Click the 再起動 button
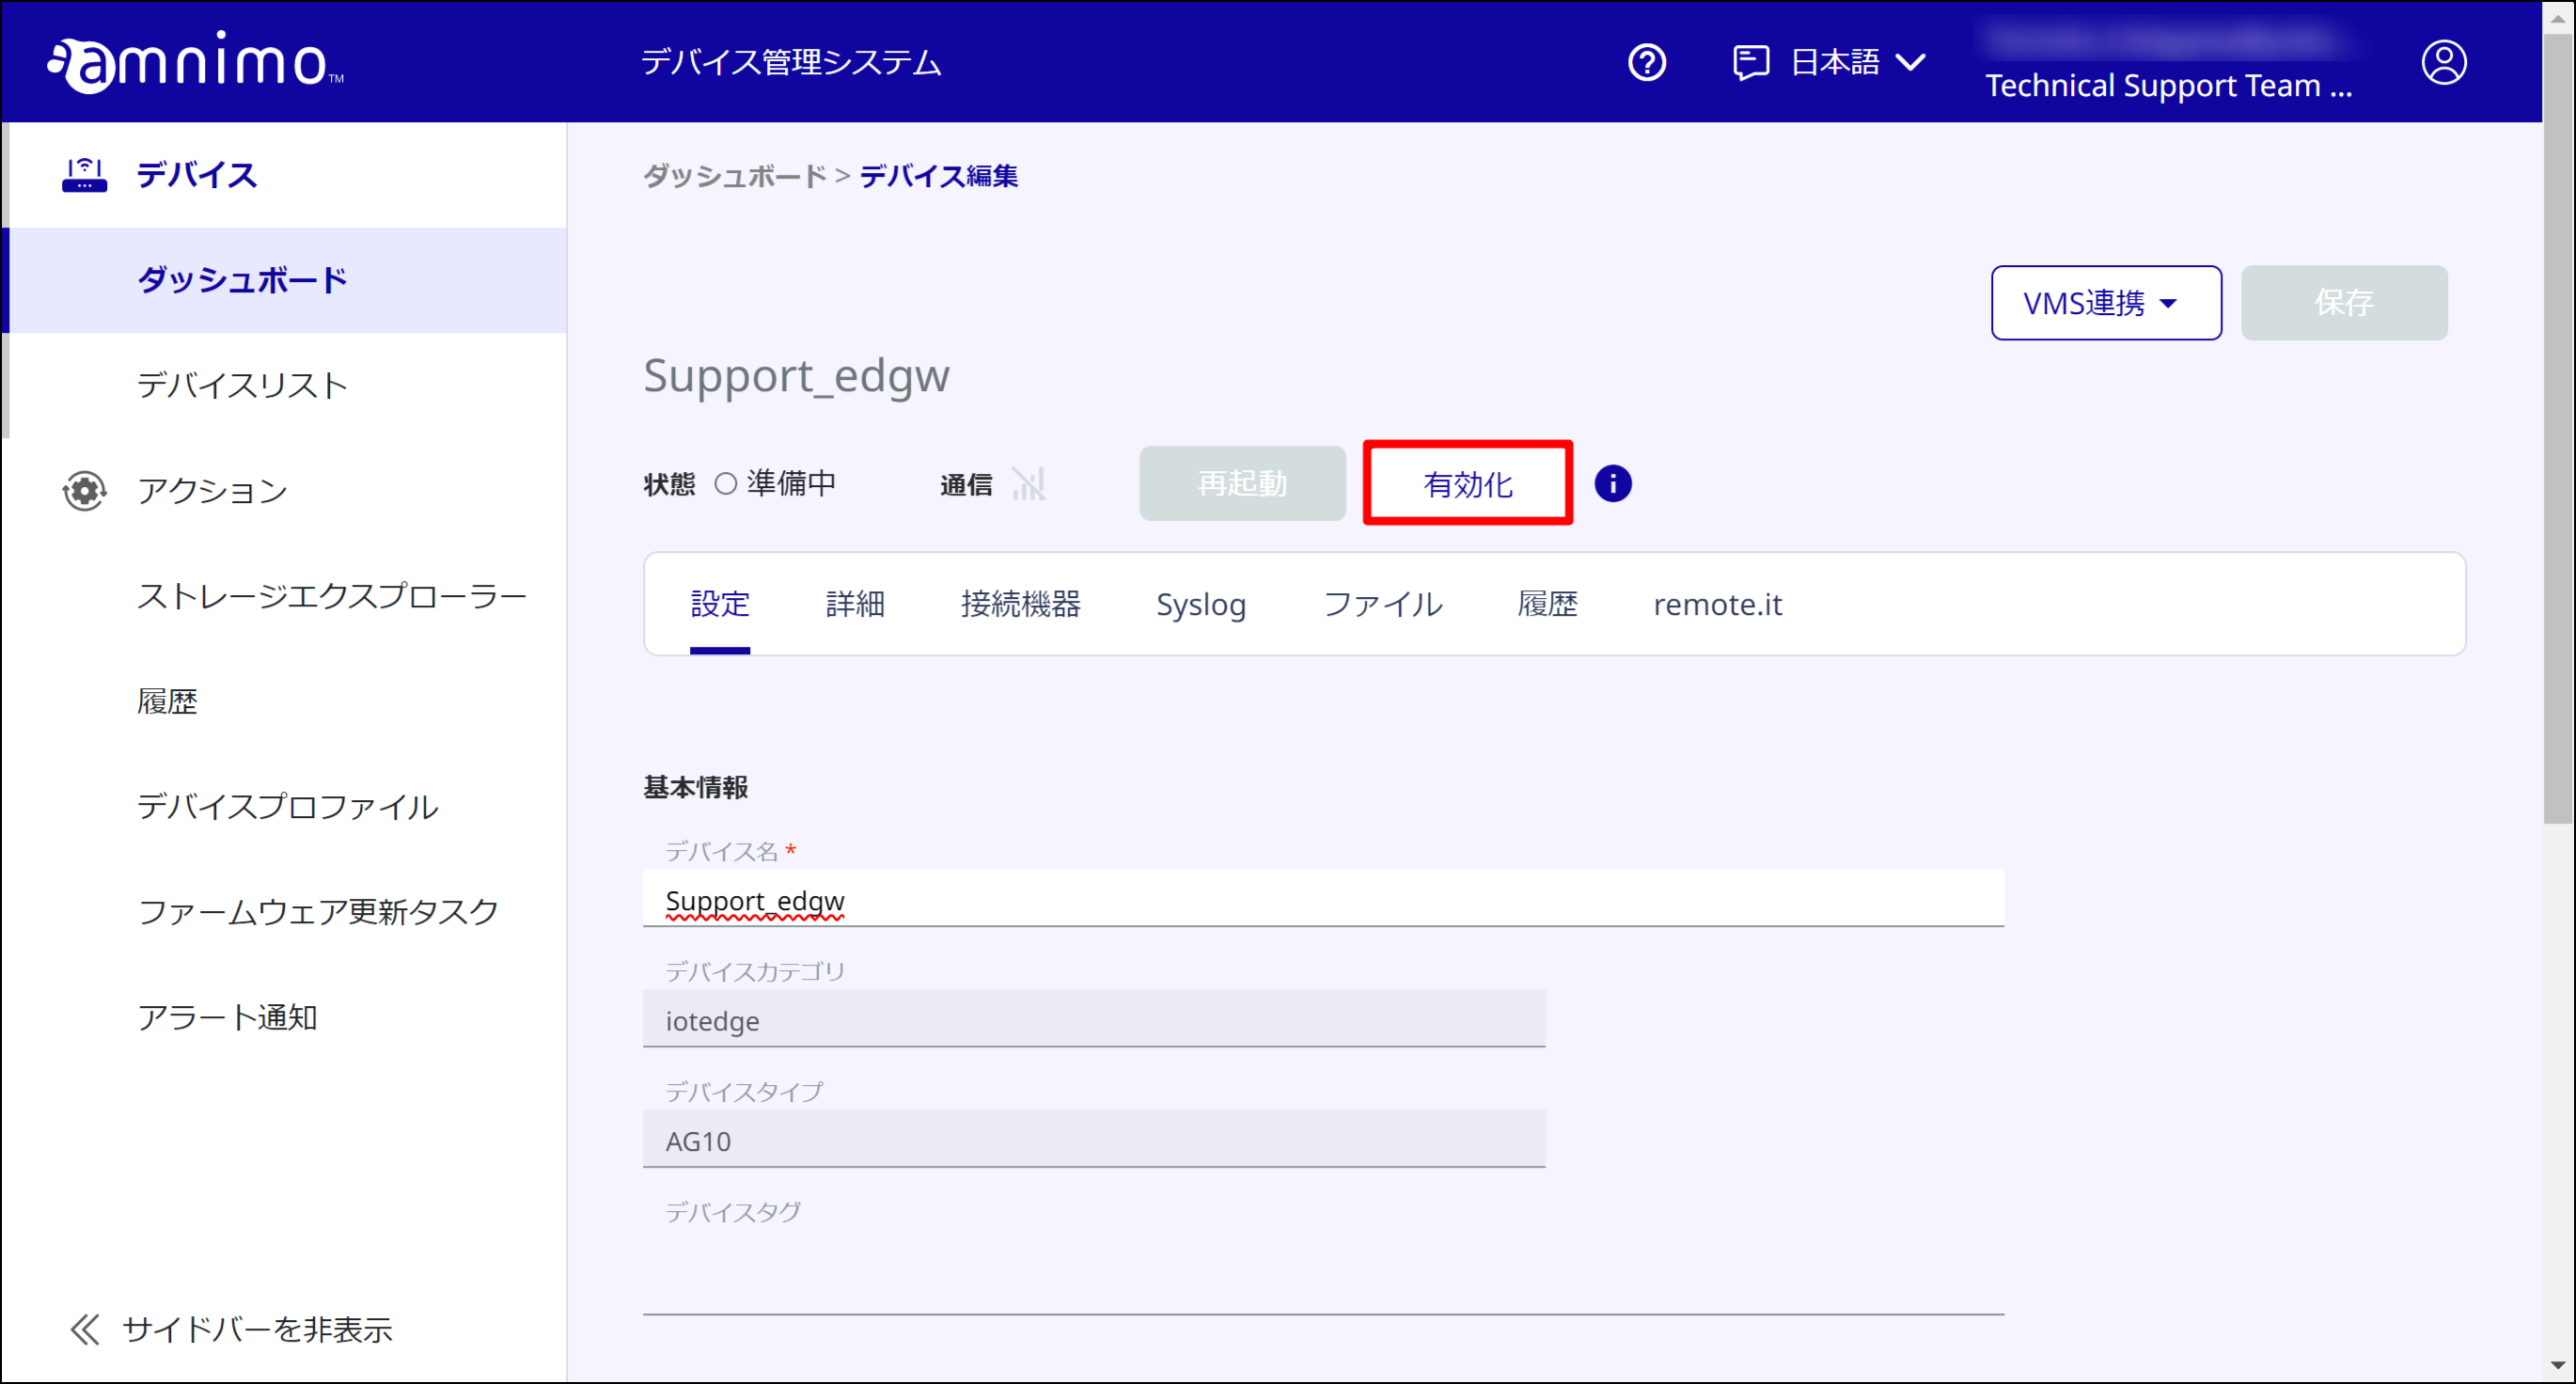2576x1384 pixels. coord(1242,484)
